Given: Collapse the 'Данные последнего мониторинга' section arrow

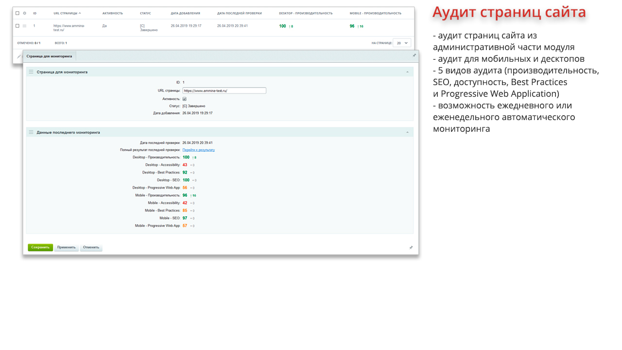Looking at the screenshot, I should coord(407,132).
